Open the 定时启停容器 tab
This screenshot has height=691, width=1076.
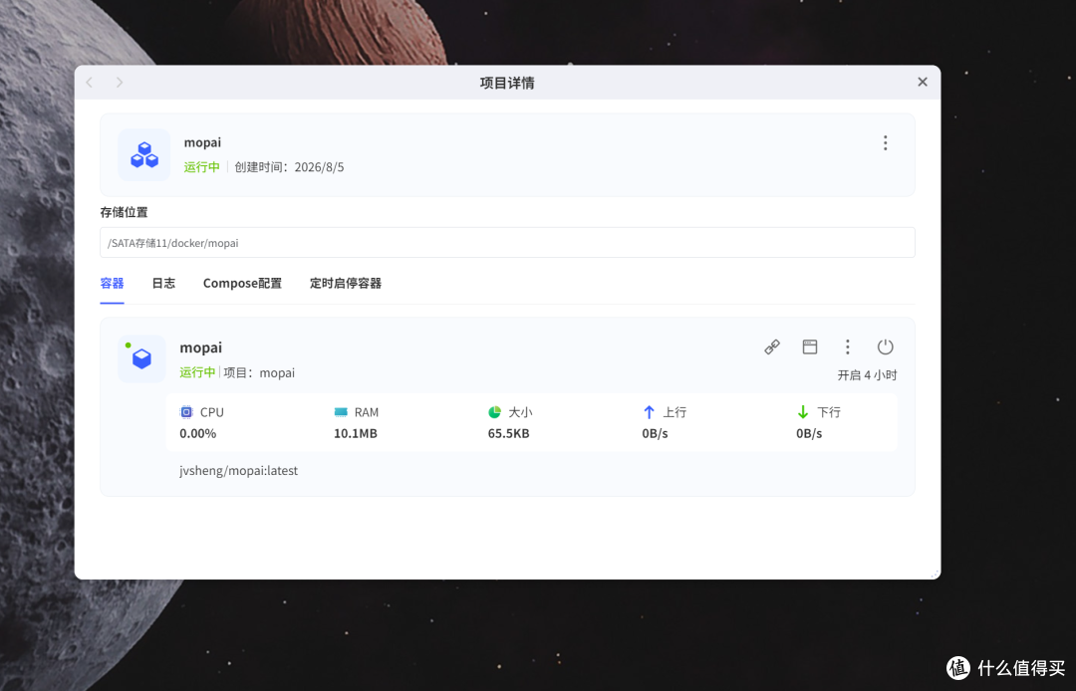(x=345, y=283)
